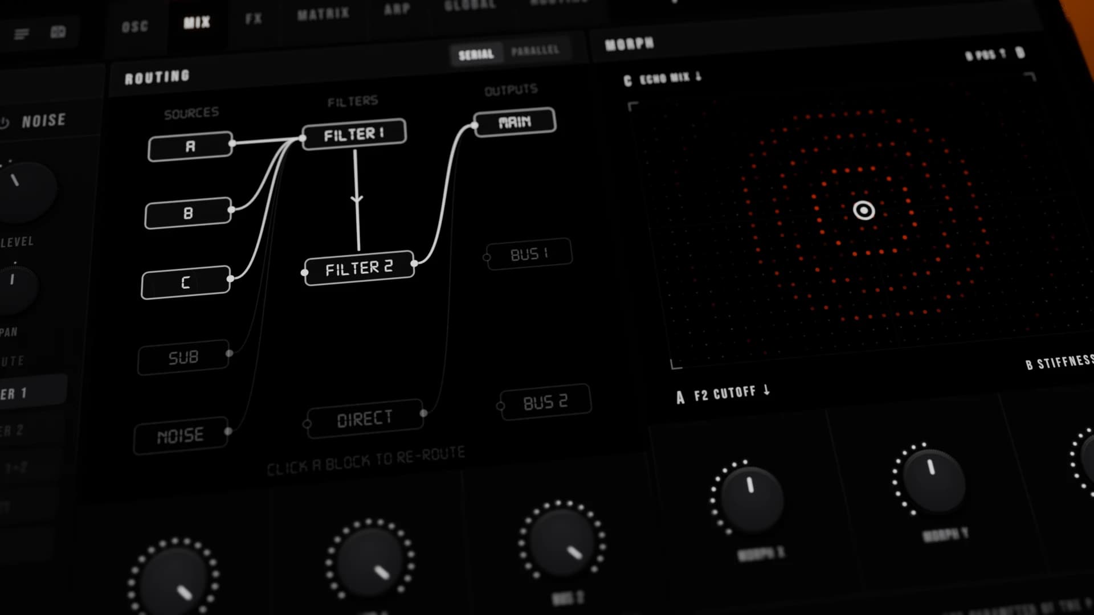Go to the MATRIX tab
The image size is (1094, 615).
(323, 14)
